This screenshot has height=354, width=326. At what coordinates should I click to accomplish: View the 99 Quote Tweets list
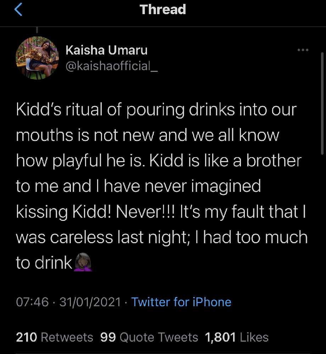tap(149, 337)
